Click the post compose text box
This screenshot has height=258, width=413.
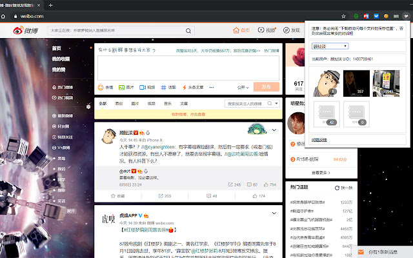[187, 68]
